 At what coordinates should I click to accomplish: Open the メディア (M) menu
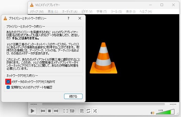(37, 12)
